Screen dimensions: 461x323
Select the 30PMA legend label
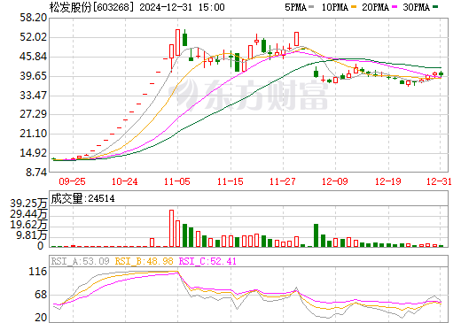(416, 7)
